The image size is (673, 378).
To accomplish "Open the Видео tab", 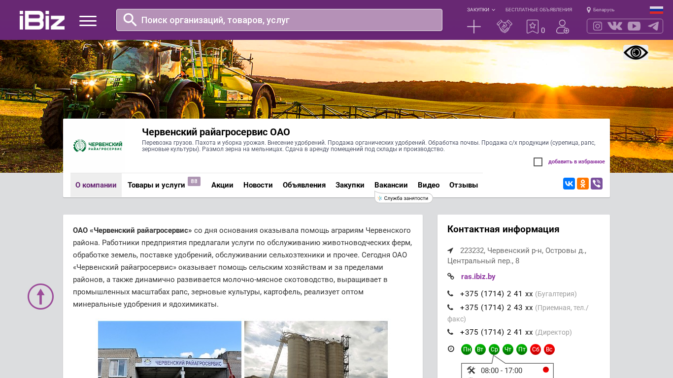I will pyautogui.click(x=429, y=185).
